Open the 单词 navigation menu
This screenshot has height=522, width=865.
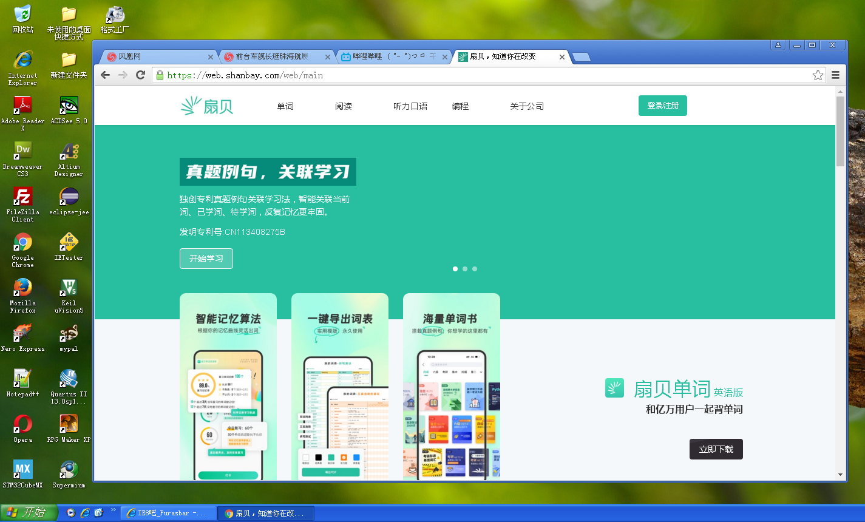tap(285, 106)
